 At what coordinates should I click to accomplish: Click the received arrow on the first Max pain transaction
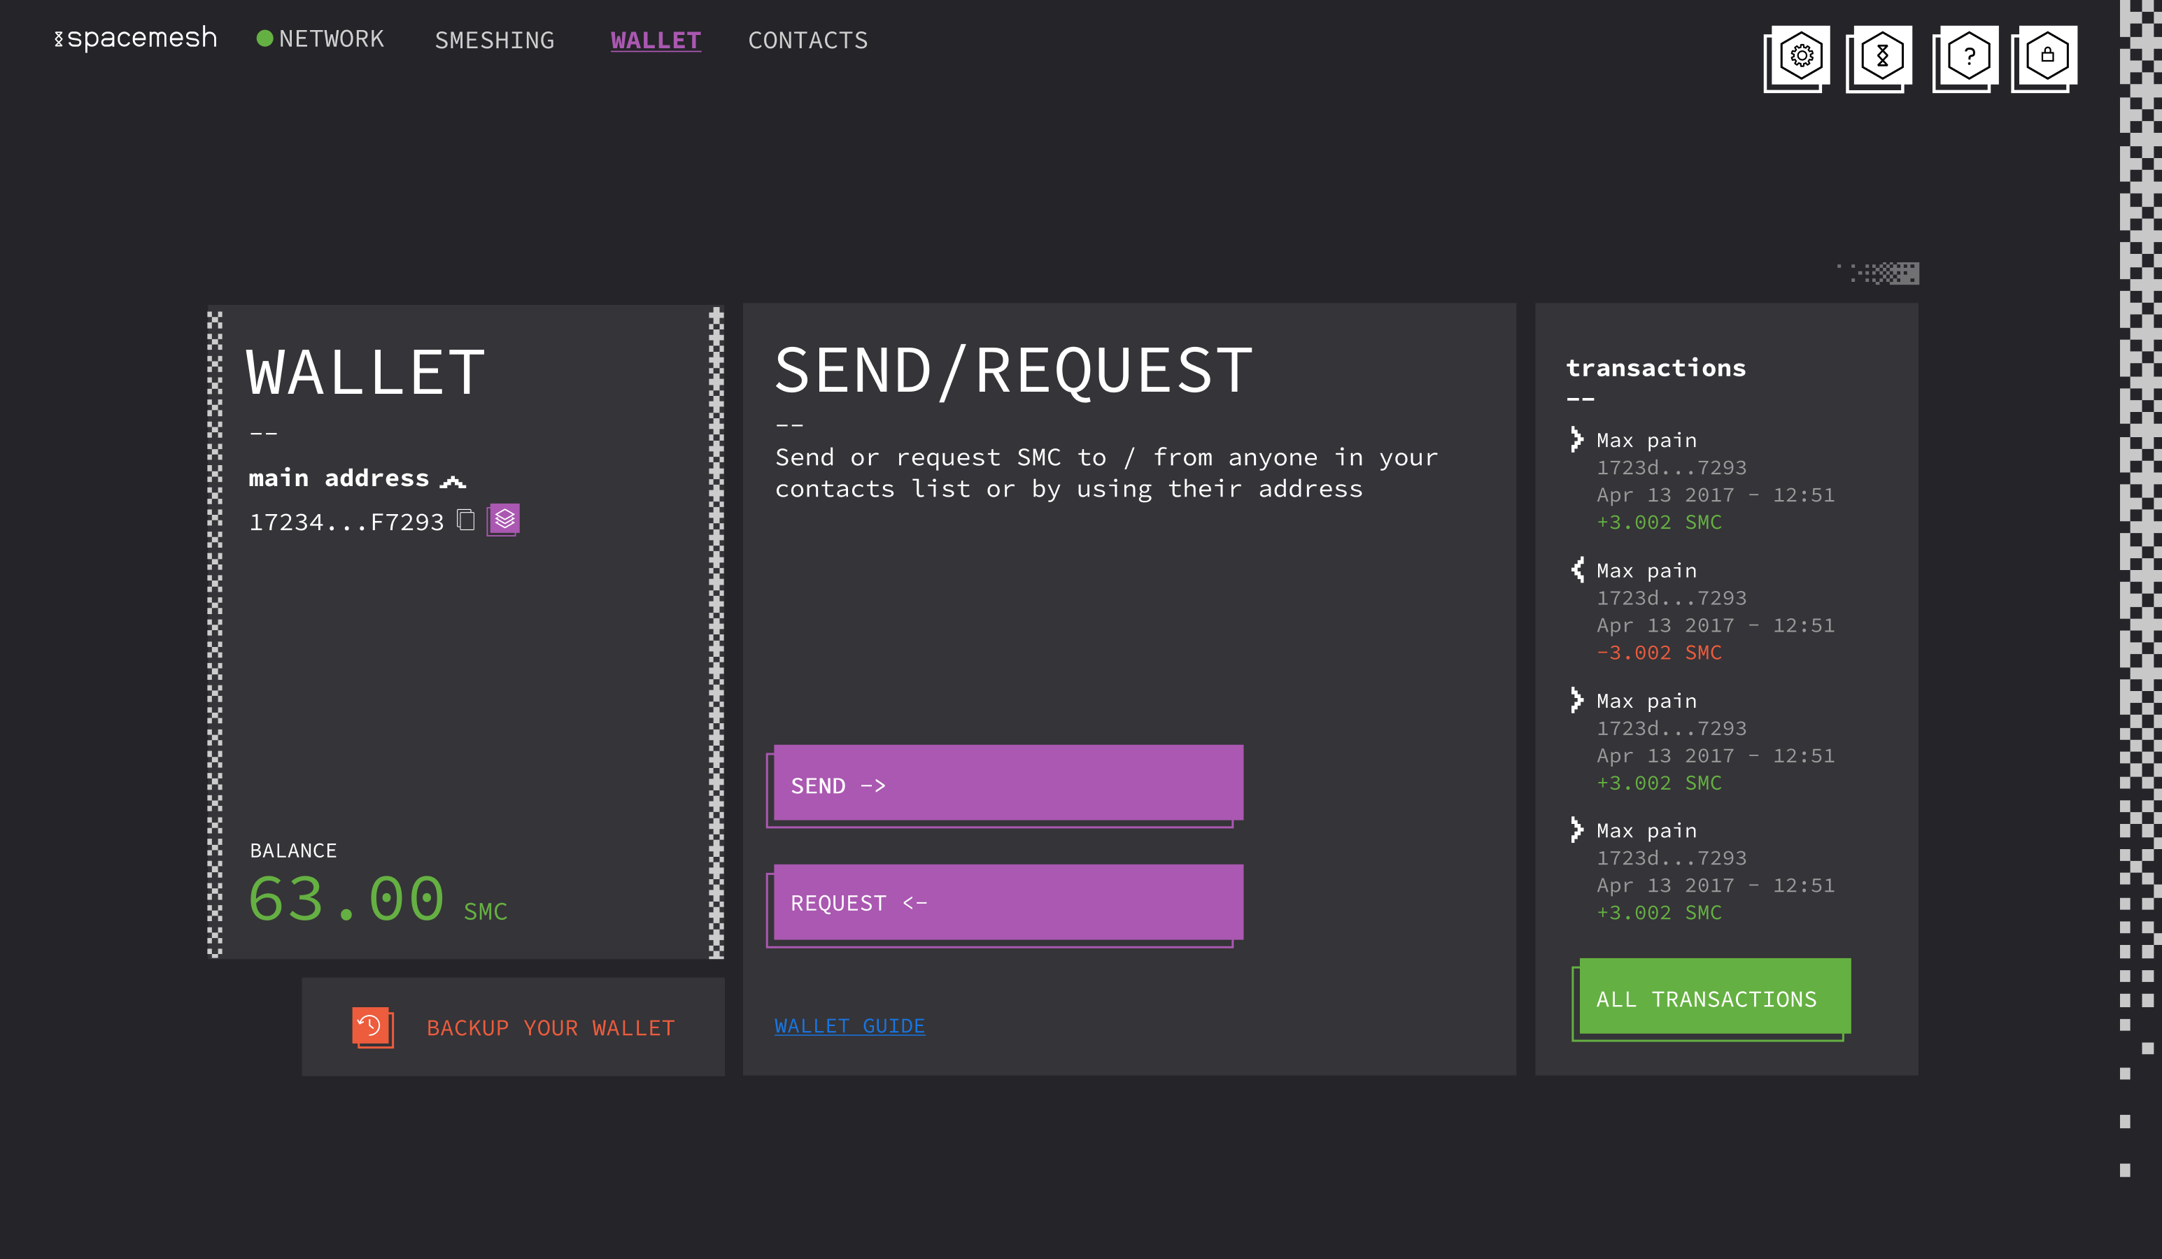(1577, 440)
